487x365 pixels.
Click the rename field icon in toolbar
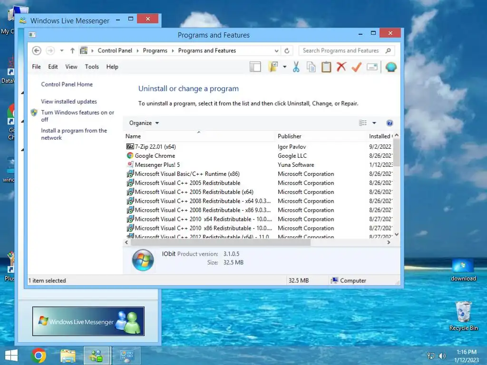click(x=372, y=67)
